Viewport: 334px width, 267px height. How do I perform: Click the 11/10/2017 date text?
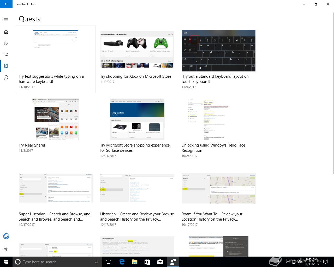[x=27, y=87]
